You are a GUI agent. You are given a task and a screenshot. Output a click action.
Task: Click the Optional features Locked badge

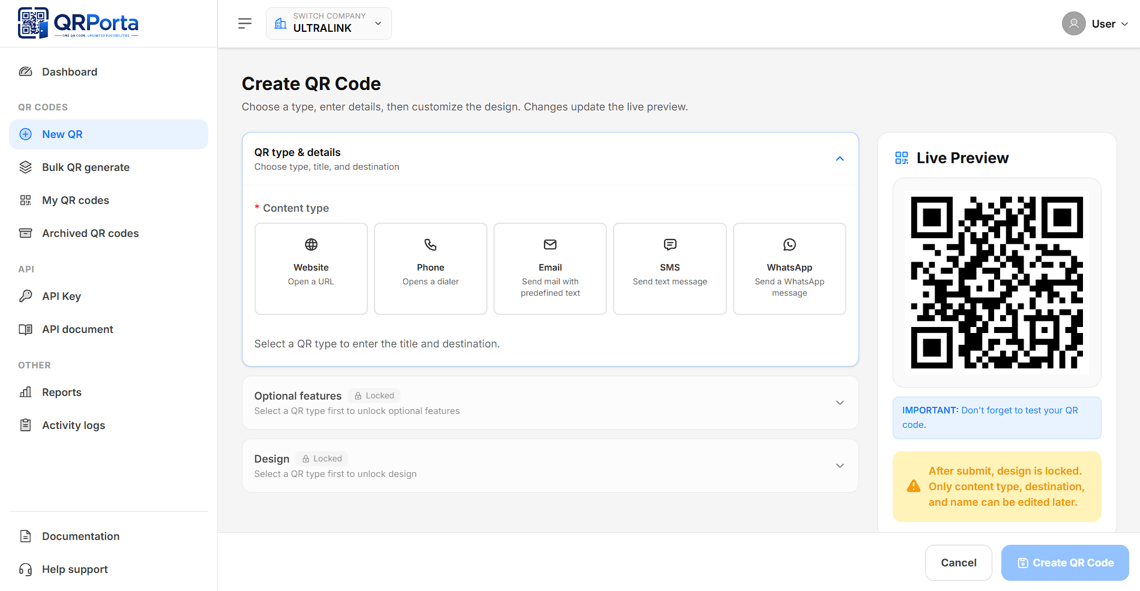(x=374, y=396)
